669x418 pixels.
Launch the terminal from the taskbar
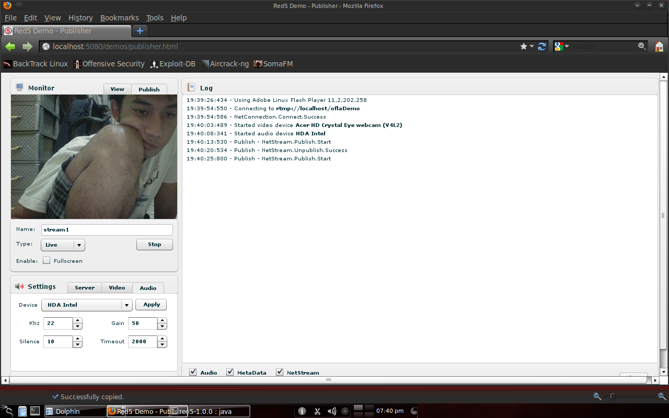coord(35,411)
